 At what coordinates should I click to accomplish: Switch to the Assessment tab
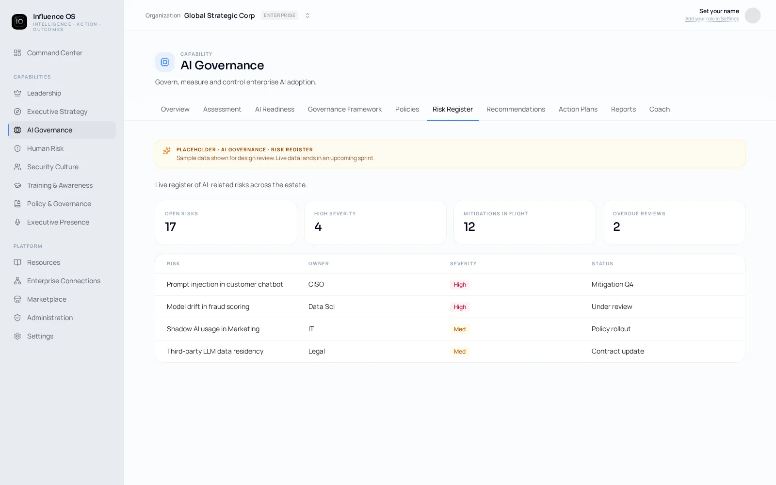pyautogui.click(x=222, y=109)
